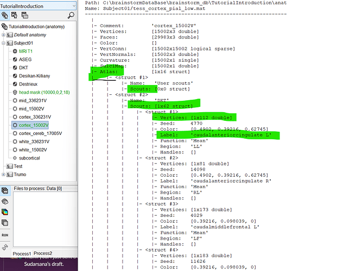Expand the Default anatomy node
Viewport: 337px width, 271px height.
pyautogui.click(x=3, y=35)
